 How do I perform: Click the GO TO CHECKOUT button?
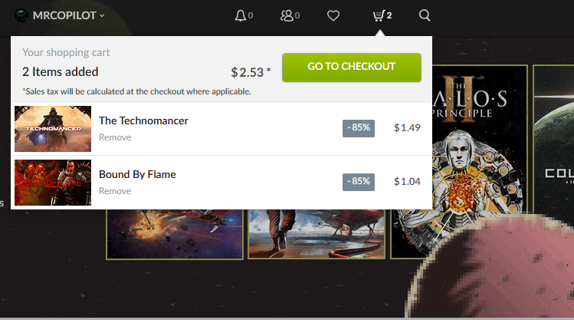click(x=352, y=67)
